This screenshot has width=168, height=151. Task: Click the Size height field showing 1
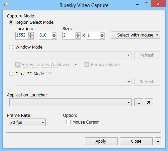[94, 35]
